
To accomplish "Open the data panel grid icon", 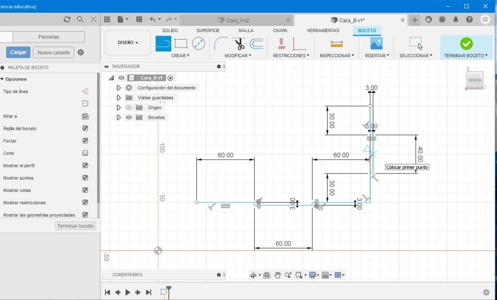I will pyautogui.click(x=107, y=20).
